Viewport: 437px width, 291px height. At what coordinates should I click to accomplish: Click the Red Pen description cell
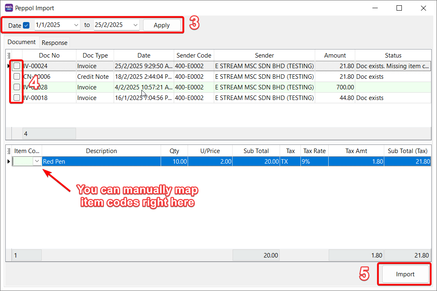point(101,162)
